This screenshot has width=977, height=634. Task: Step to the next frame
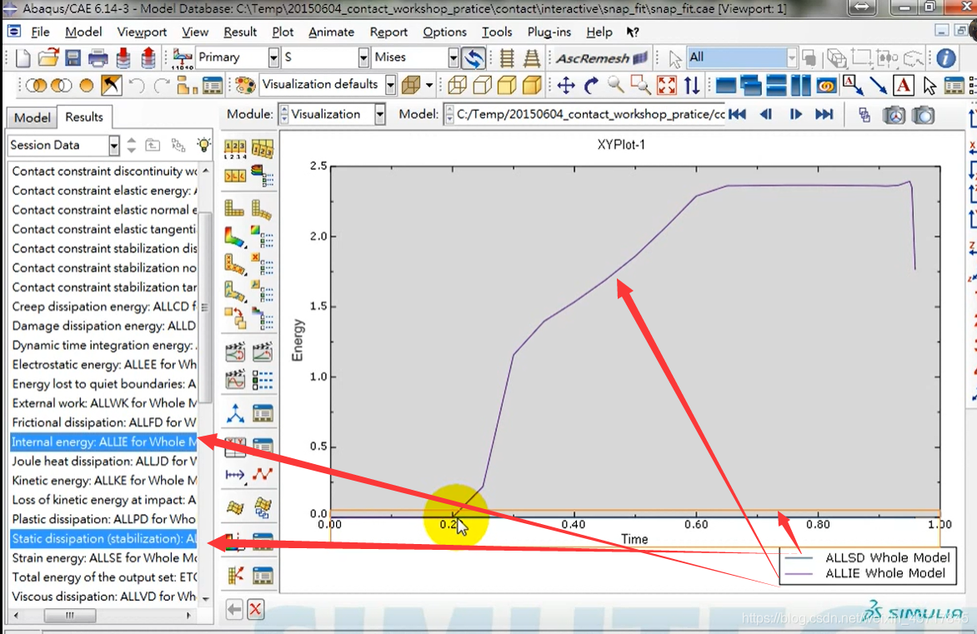[x=795, y=115]
